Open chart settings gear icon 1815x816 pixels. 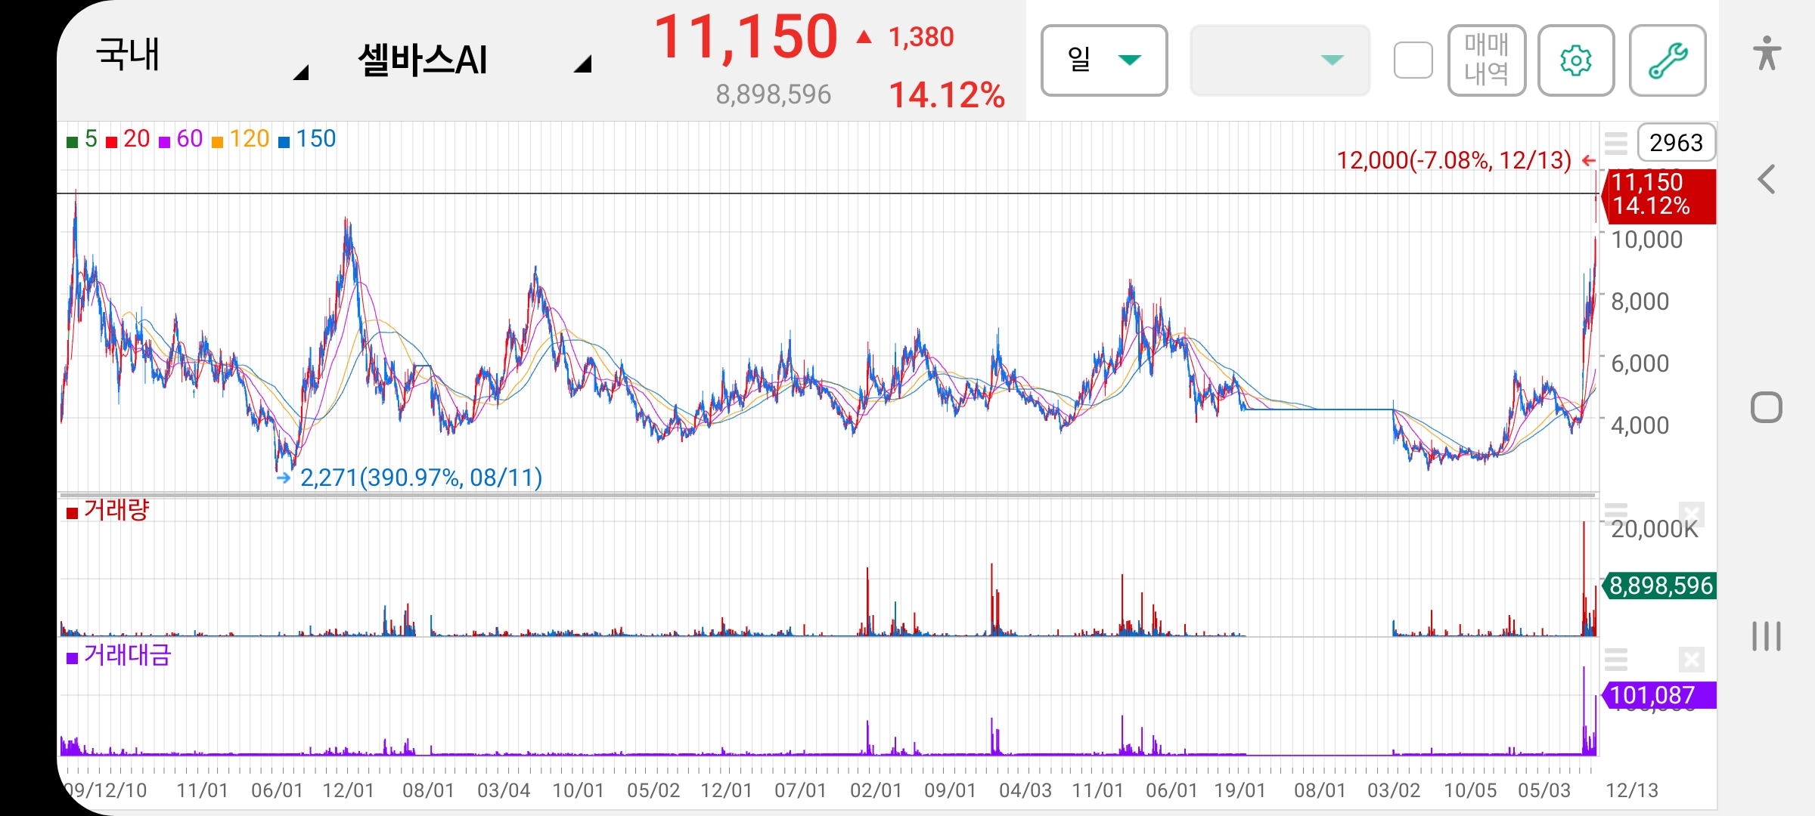[1576, 60]
